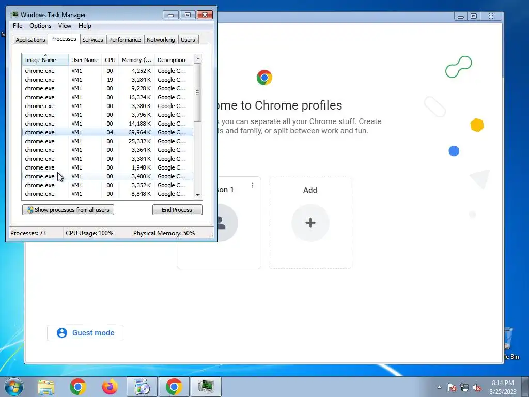Viewport: 529px width, 397px height.
Task: Select chrome.exe row with CPU 19
Action: pos(107,80)
